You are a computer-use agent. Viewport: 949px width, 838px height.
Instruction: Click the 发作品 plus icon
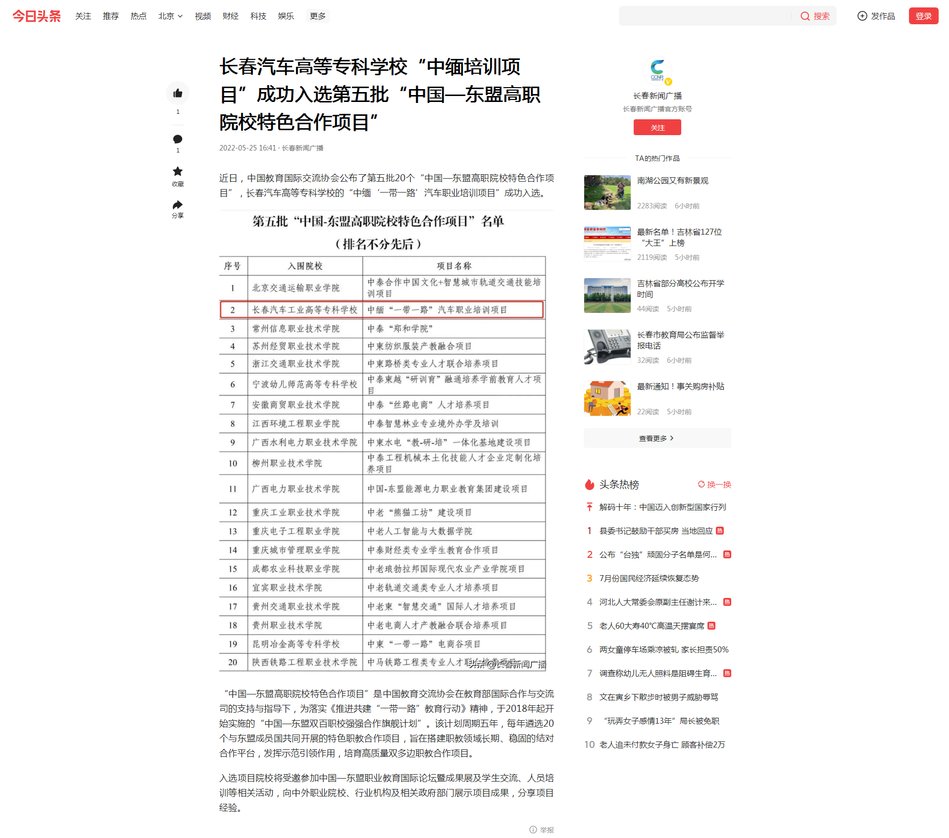click(x=862, y=16)
